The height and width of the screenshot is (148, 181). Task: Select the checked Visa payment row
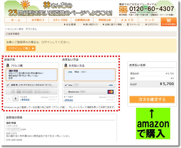tap(89, 85)
